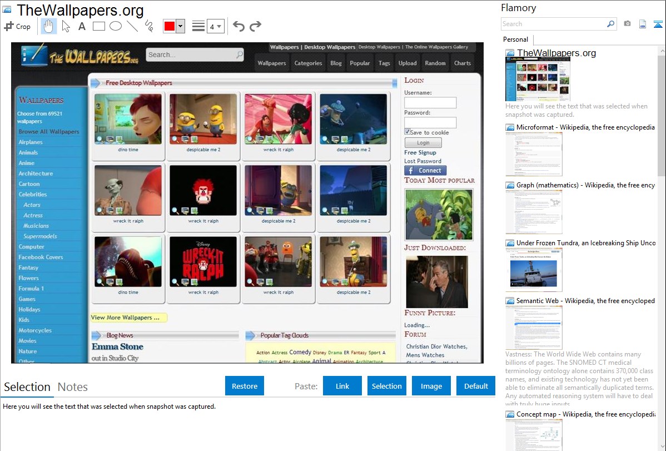The height and width of the screenshot is (451, 666).
Task: Select the Concept map snapshot title
Action: click(585, 414)
